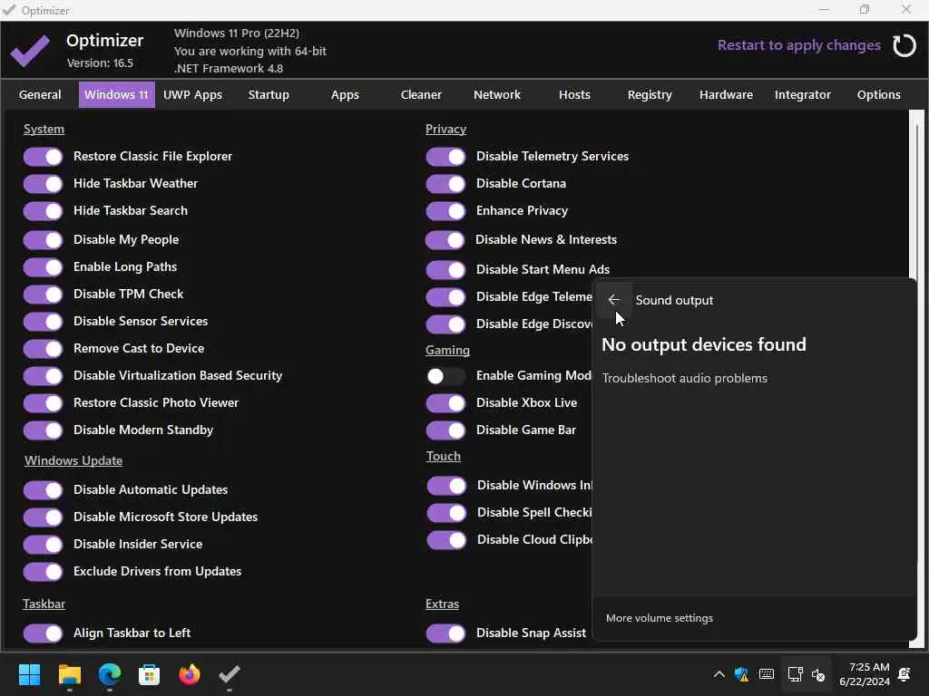Switch to the Hardware tab
The width and height of the screenshot is (929, 696).
coord(727,94)
